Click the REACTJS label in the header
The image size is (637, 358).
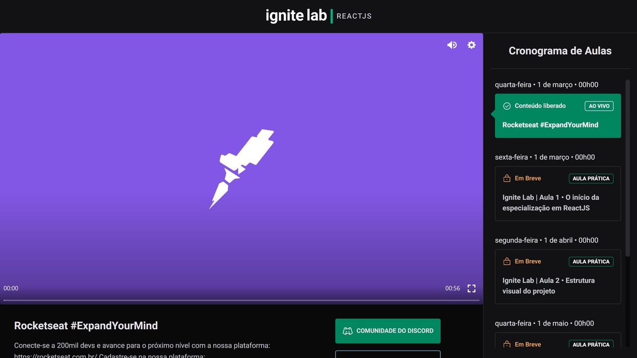point(354,16)
